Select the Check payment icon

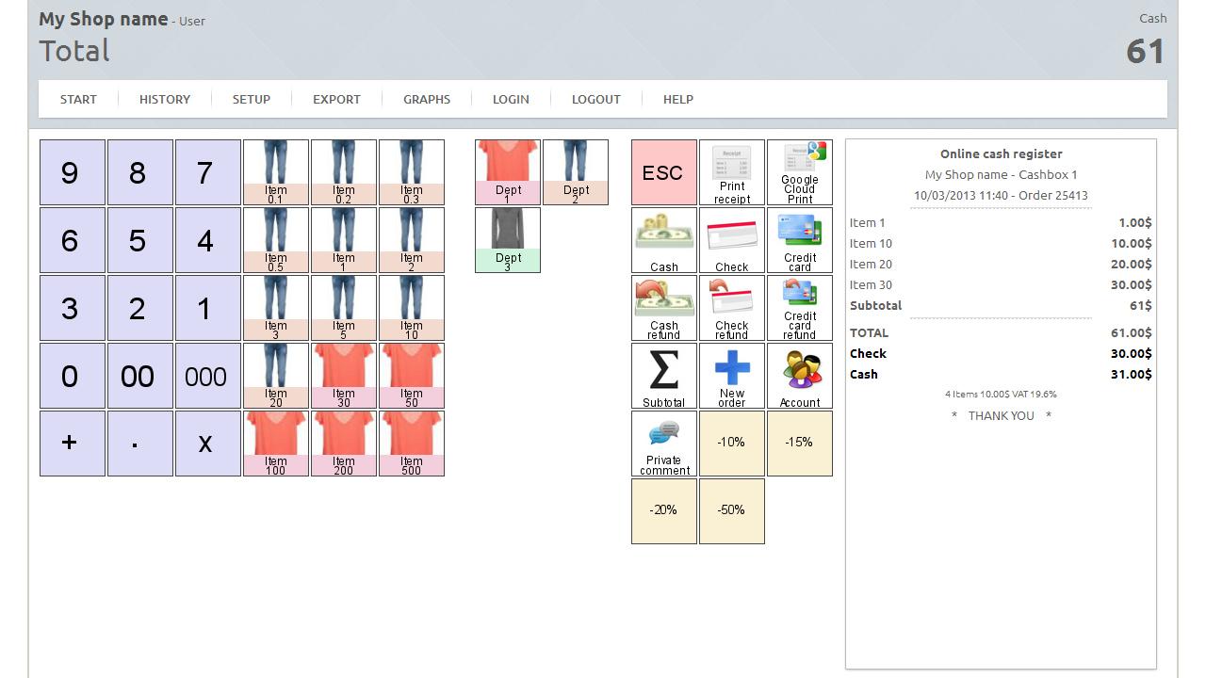click(x=732, y=240)
